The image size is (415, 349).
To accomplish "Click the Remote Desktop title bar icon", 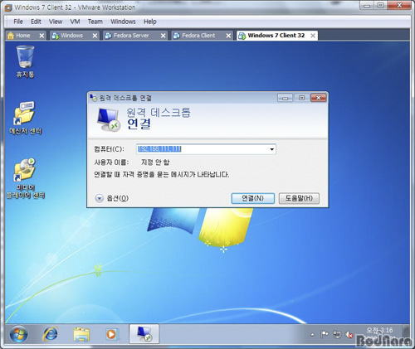I will 93,98.
